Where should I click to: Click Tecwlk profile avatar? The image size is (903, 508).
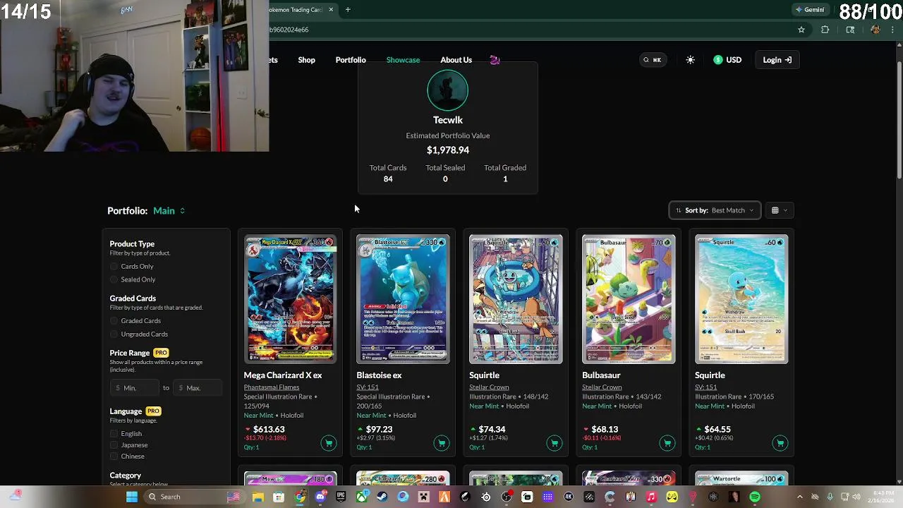448,91
